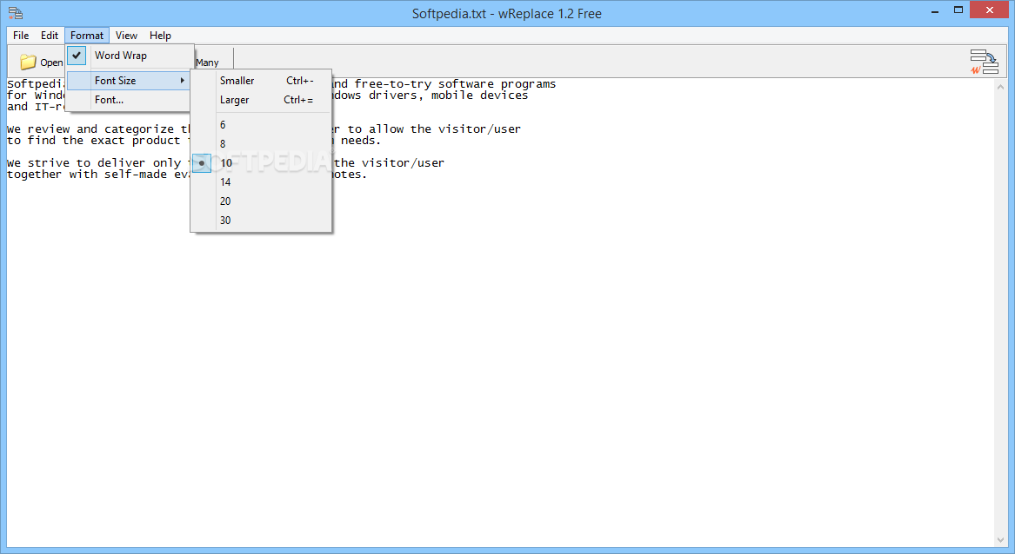Open the Help menu
This screenshot has width=1015, height=554.
point(160,36)
